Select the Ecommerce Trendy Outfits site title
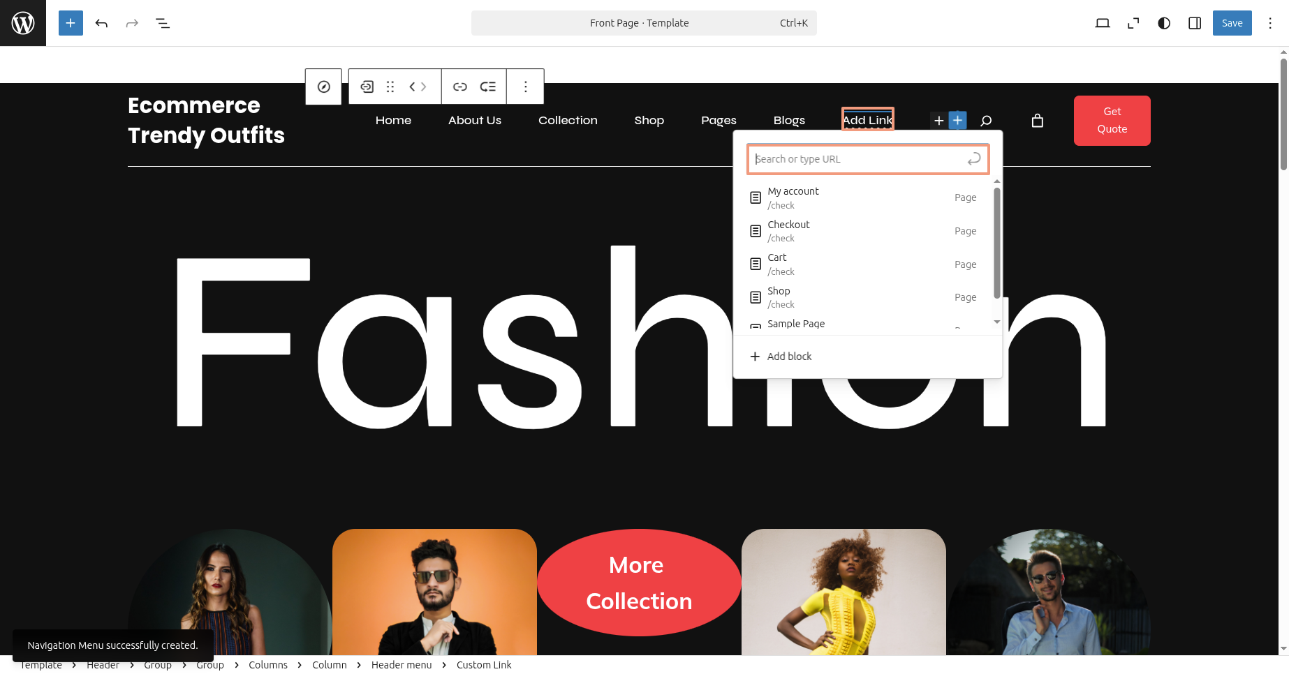This screenshot has height=674, width=1289. click(206, 120)
